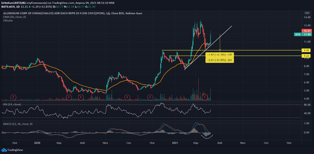Click the earnings E marker nearest 2021 Март

[205, 97]
